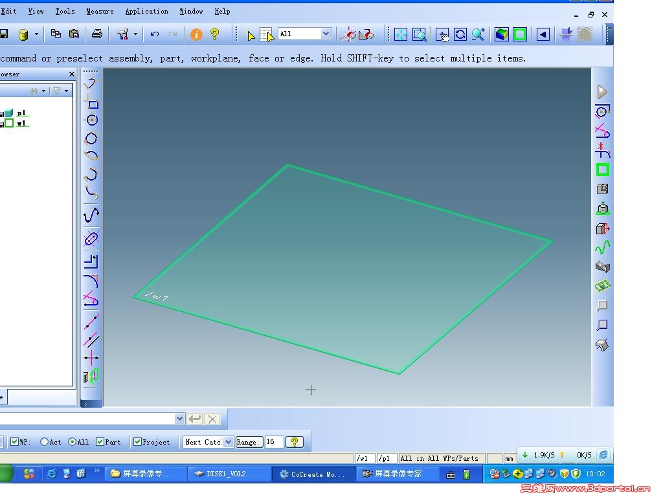
Task: Open the Application menu
Action: tap(146, 12)
